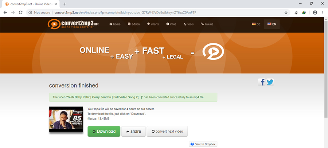The height and width of the screenshot is (148, 328).
Task: Open the charts menu item
Action: [153, 24]
